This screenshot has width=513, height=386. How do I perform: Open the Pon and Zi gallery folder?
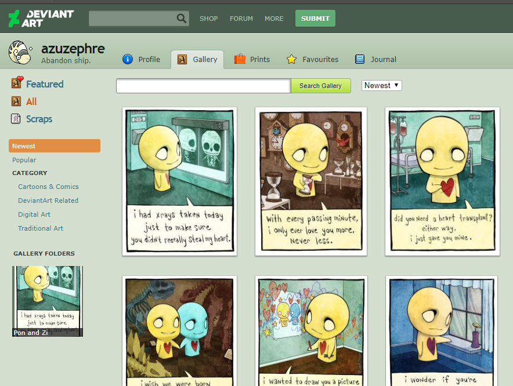[48, 301]
